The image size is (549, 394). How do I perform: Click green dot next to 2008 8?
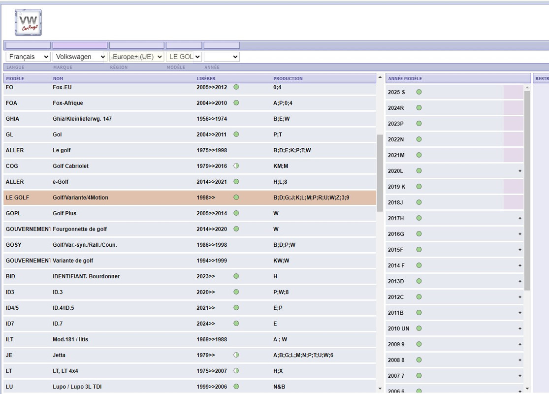pyautogui.click(x=419, y=360)
